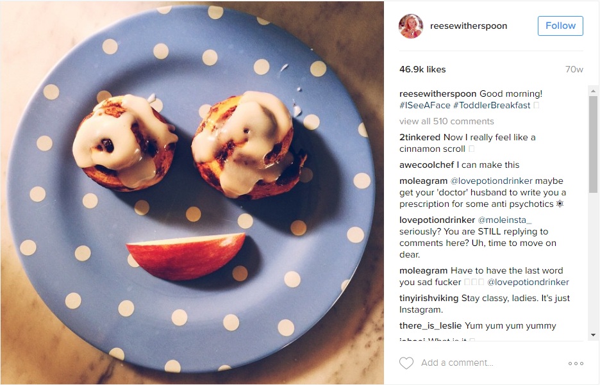Like the post with the heart icon

point(406,363)
